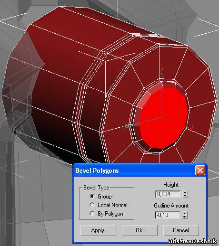Increase Outline Amount with up spinner arrow
This screenshot has height=246, width=219.
coord(185,213)
